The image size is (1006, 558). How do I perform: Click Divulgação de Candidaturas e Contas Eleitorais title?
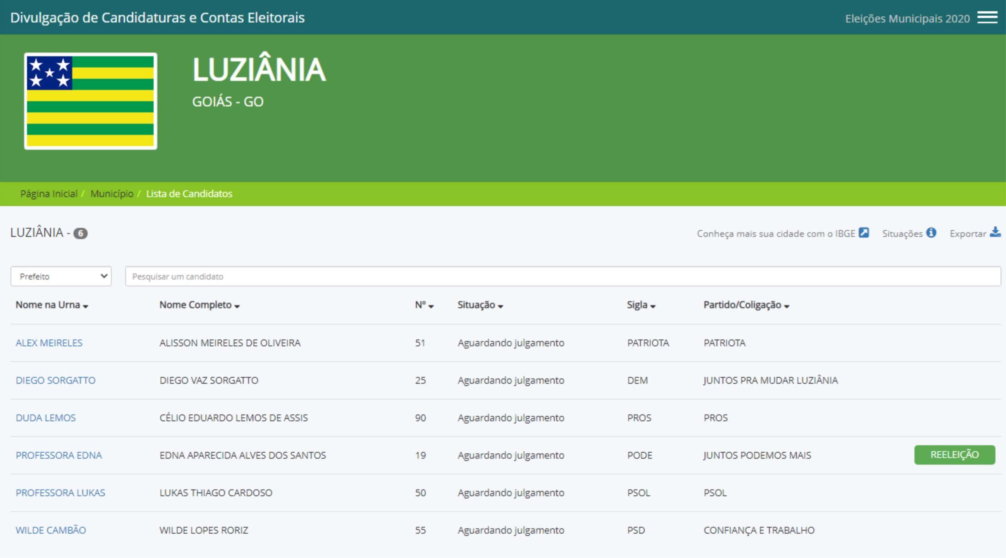[157, 18]
